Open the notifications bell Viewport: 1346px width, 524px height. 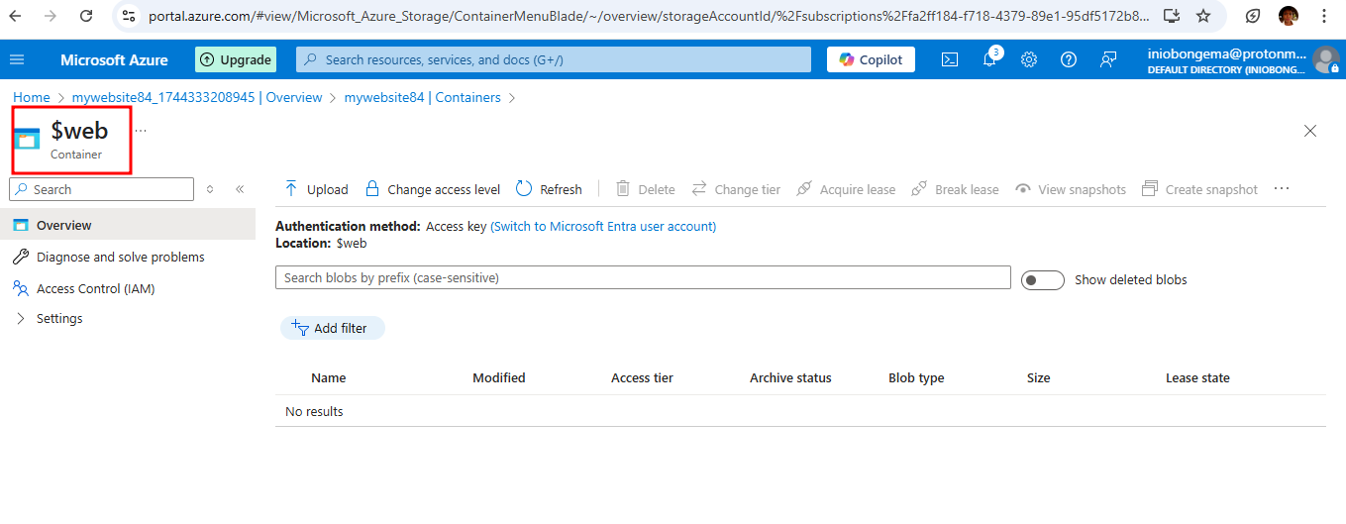pyautogui.click(x=989, y=59)
